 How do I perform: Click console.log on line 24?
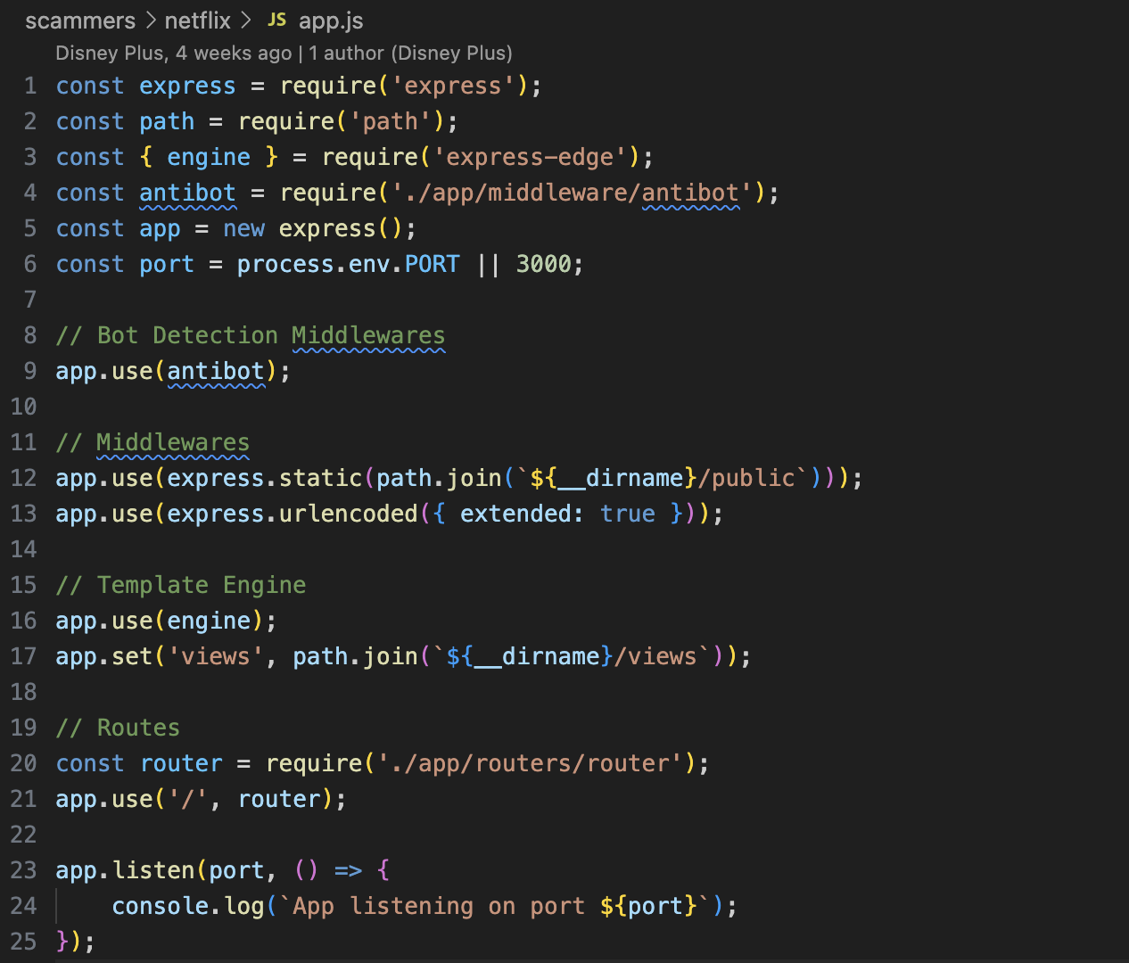coord(187,906)
